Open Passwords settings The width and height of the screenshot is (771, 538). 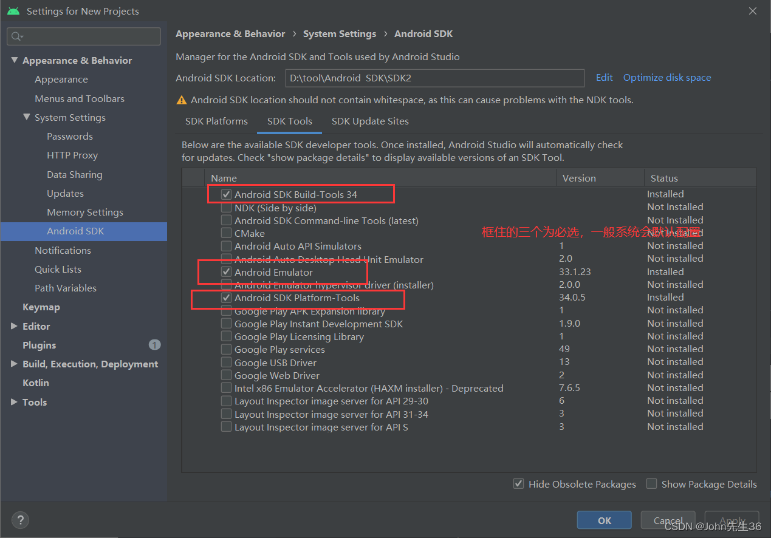(70, 137)
